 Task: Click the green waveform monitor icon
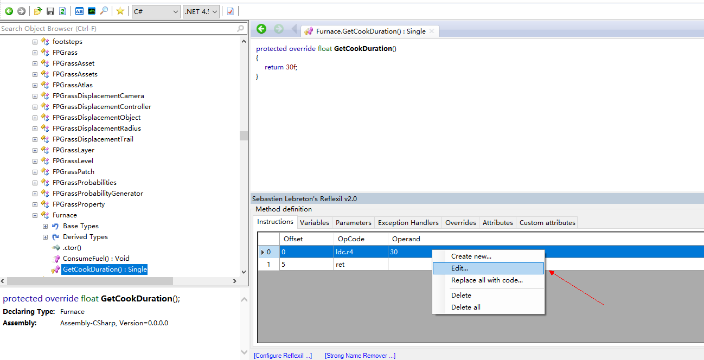click(x=92, y=11)
